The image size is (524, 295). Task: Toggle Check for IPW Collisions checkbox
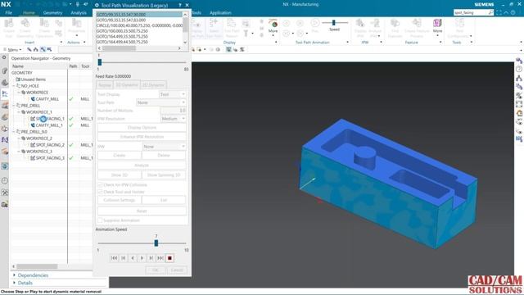coord(100,185)
